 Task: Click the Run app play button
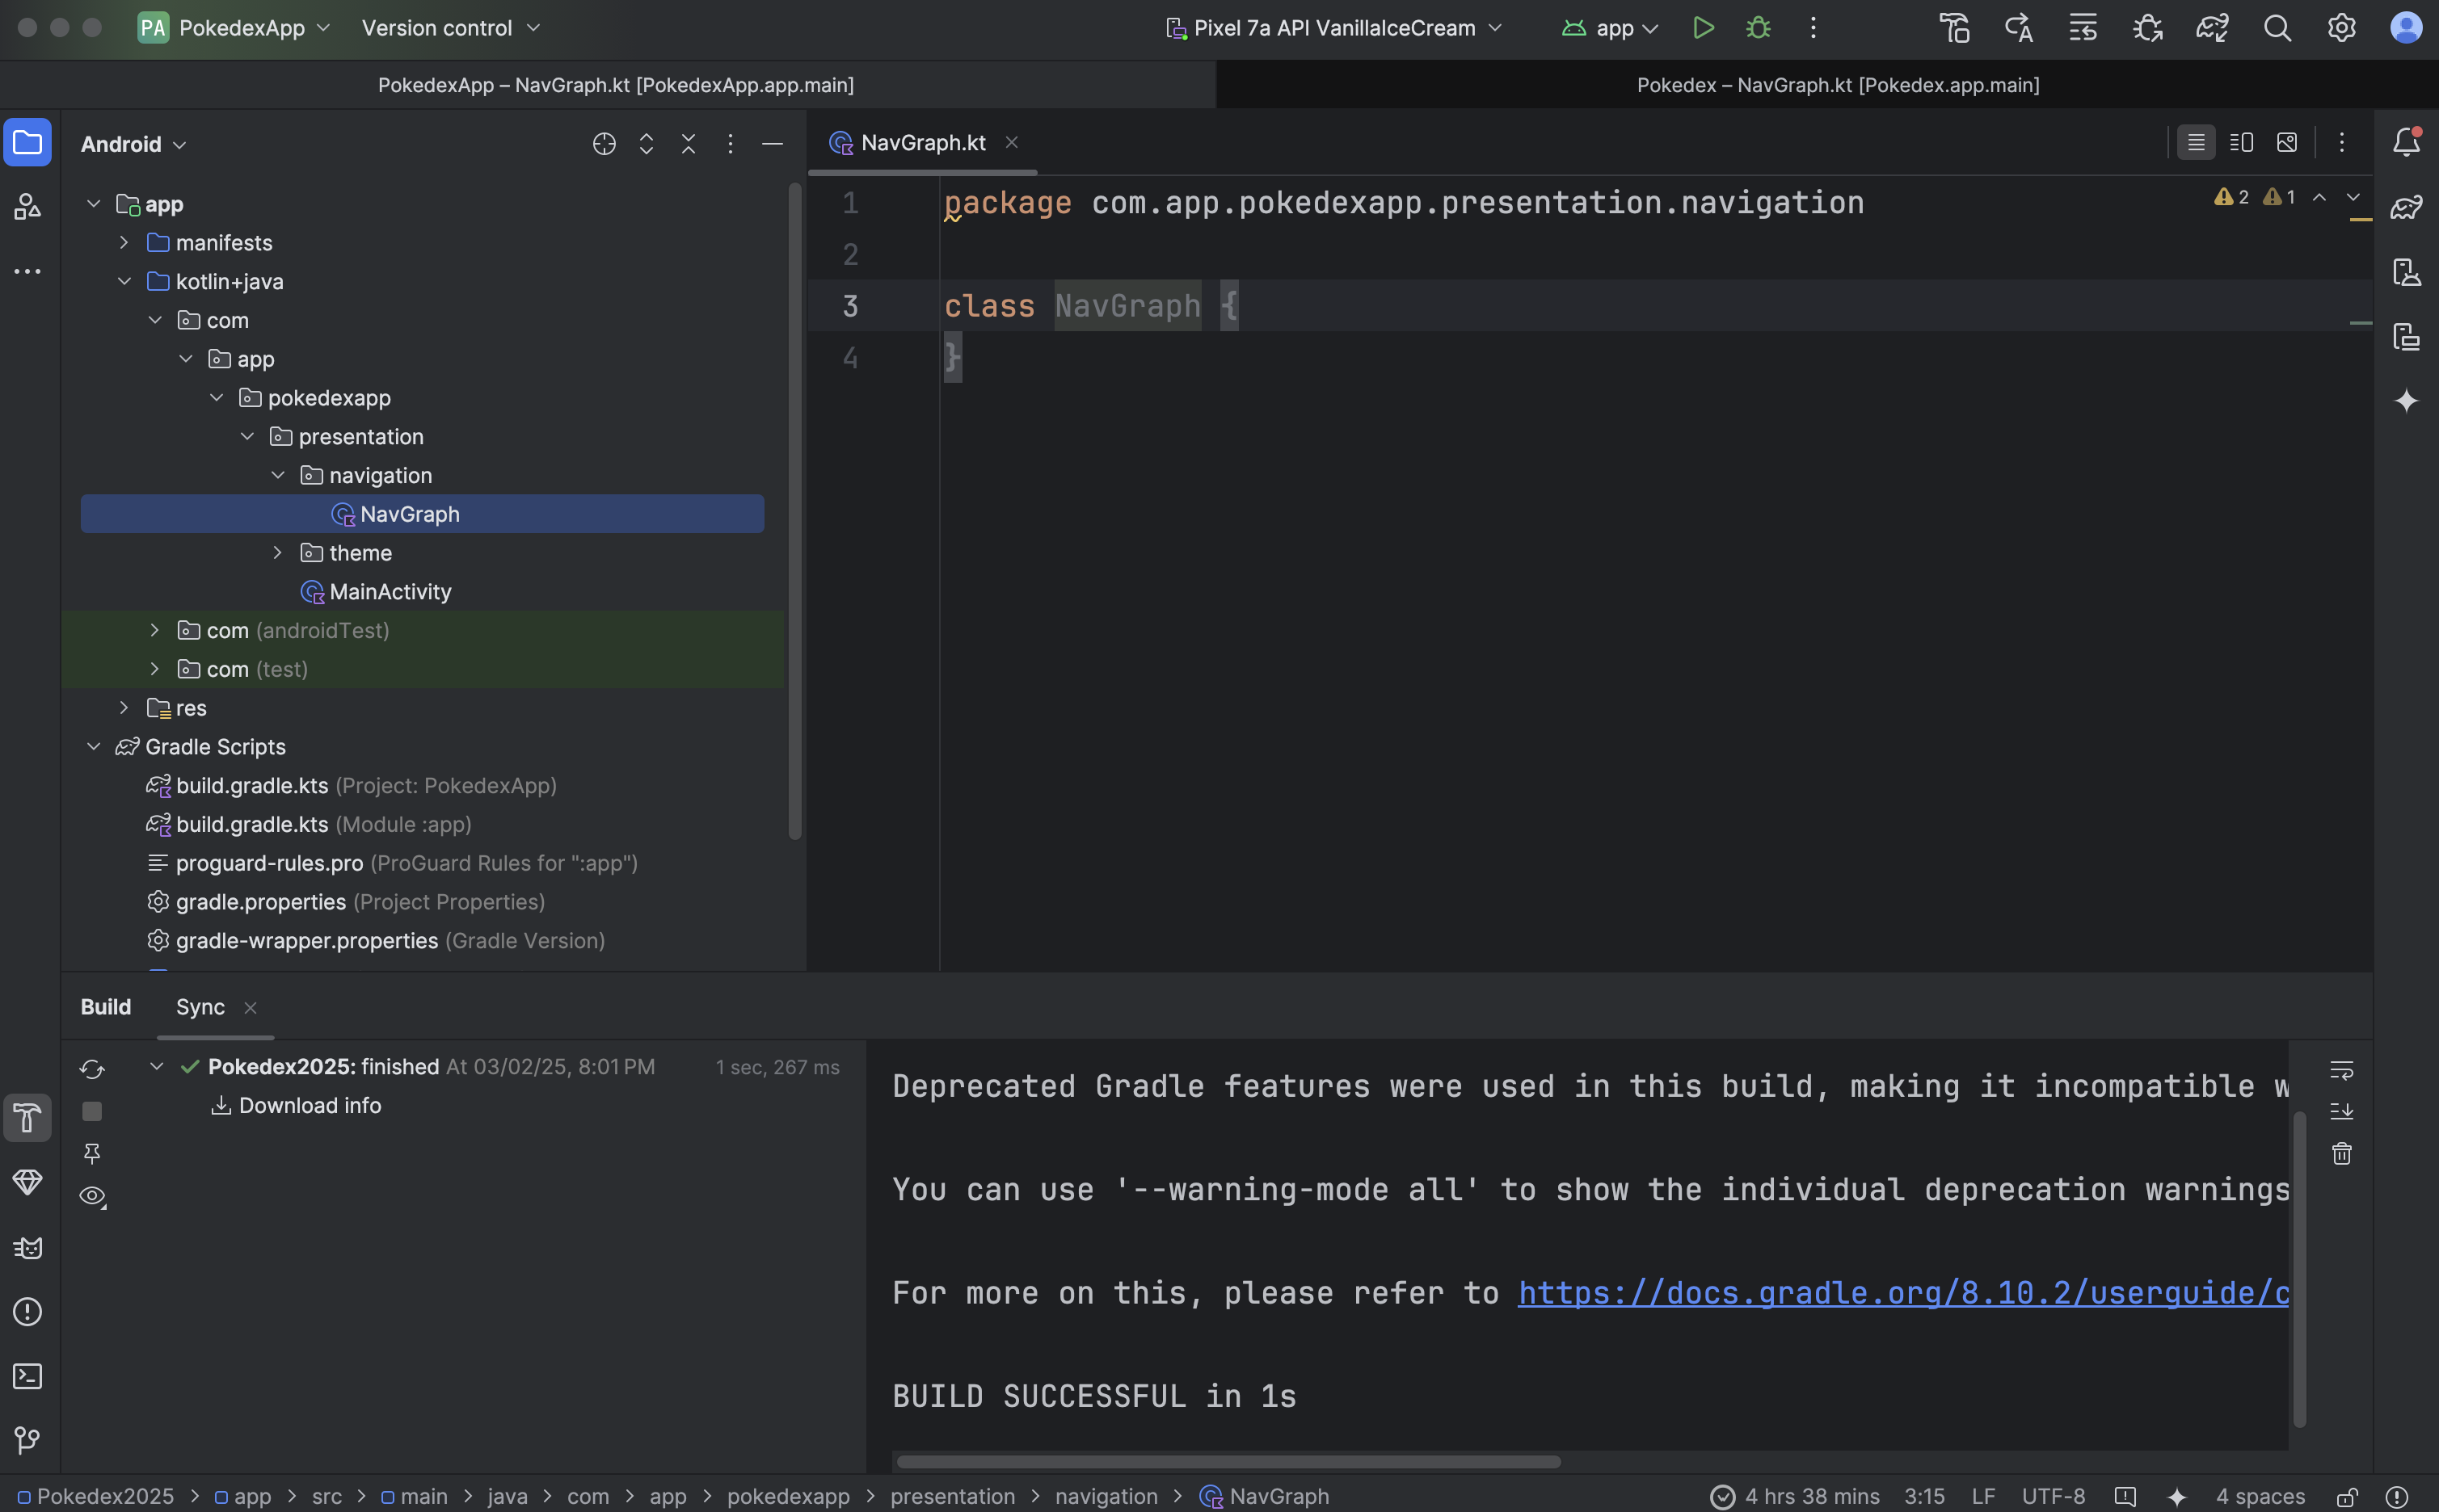(1703, 28)
